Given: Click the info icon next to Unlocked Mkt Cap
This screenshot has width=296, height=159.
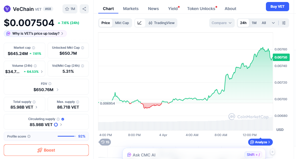Looking at the screenshot, I should [x=83, y=48].
